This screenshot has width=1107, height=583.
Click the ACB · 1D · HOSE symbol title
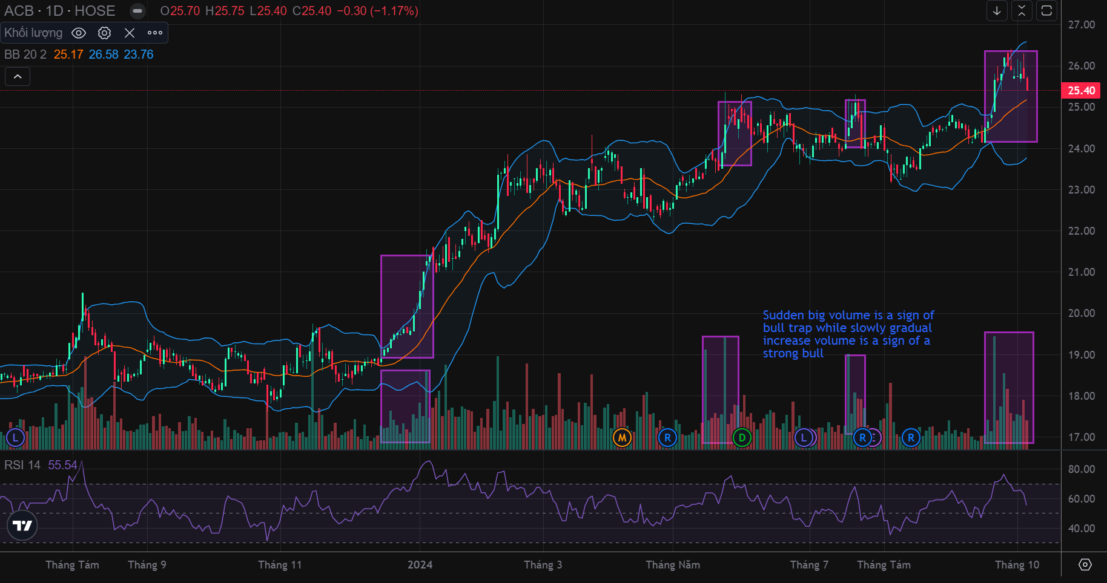(x=59, y=11)
